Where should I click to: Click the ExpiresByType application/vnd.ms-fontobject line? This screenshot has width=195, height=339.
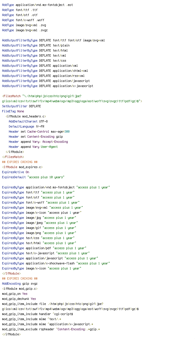pos(56,187)
